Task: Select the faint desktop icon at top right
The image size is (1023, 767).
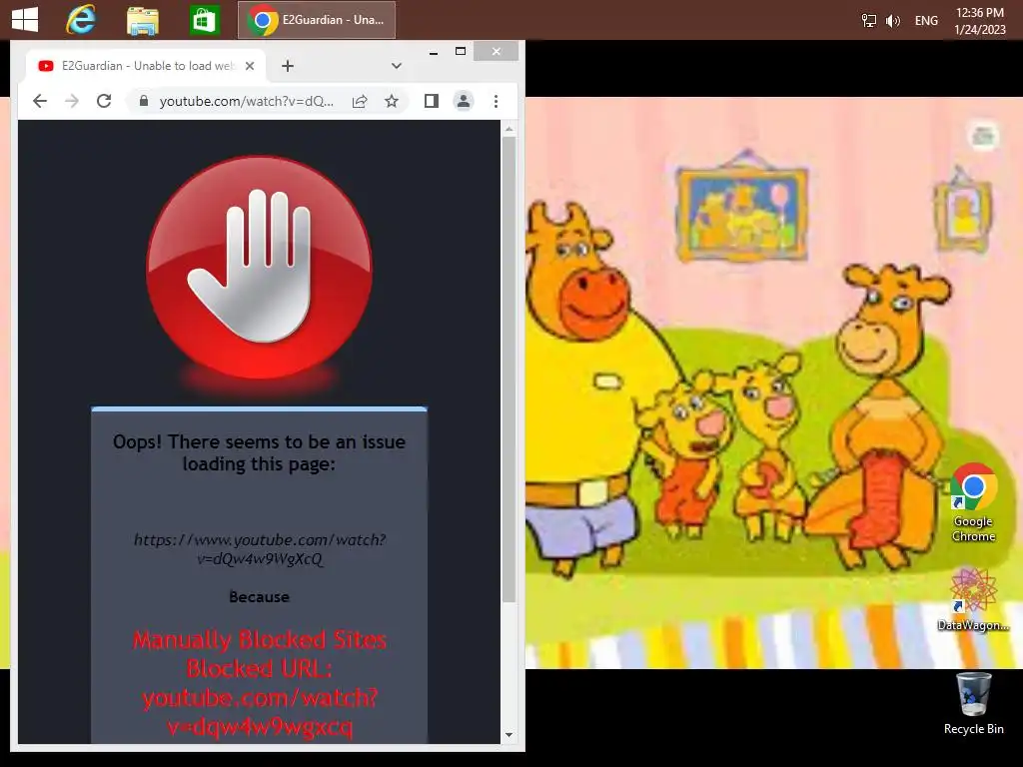Action: [983, 135]
